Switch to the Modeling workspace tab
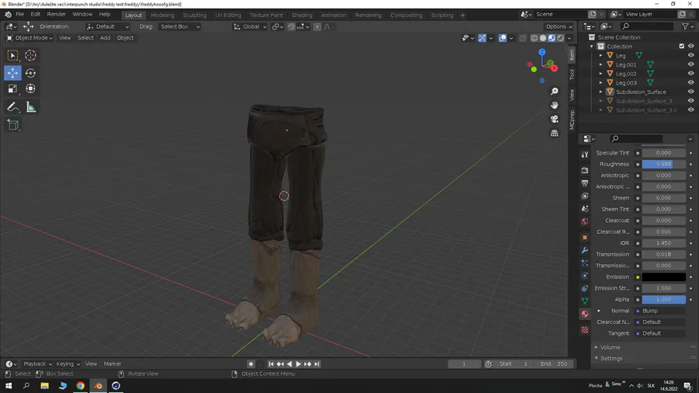699x393 pixels. (x=162, y=16)
